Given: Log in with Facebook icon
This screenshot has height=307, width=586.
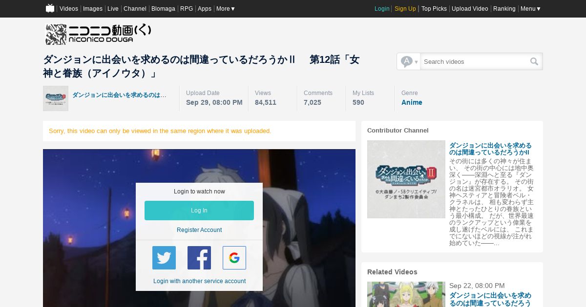Looking at the screenshot, I should pos(199,258).
